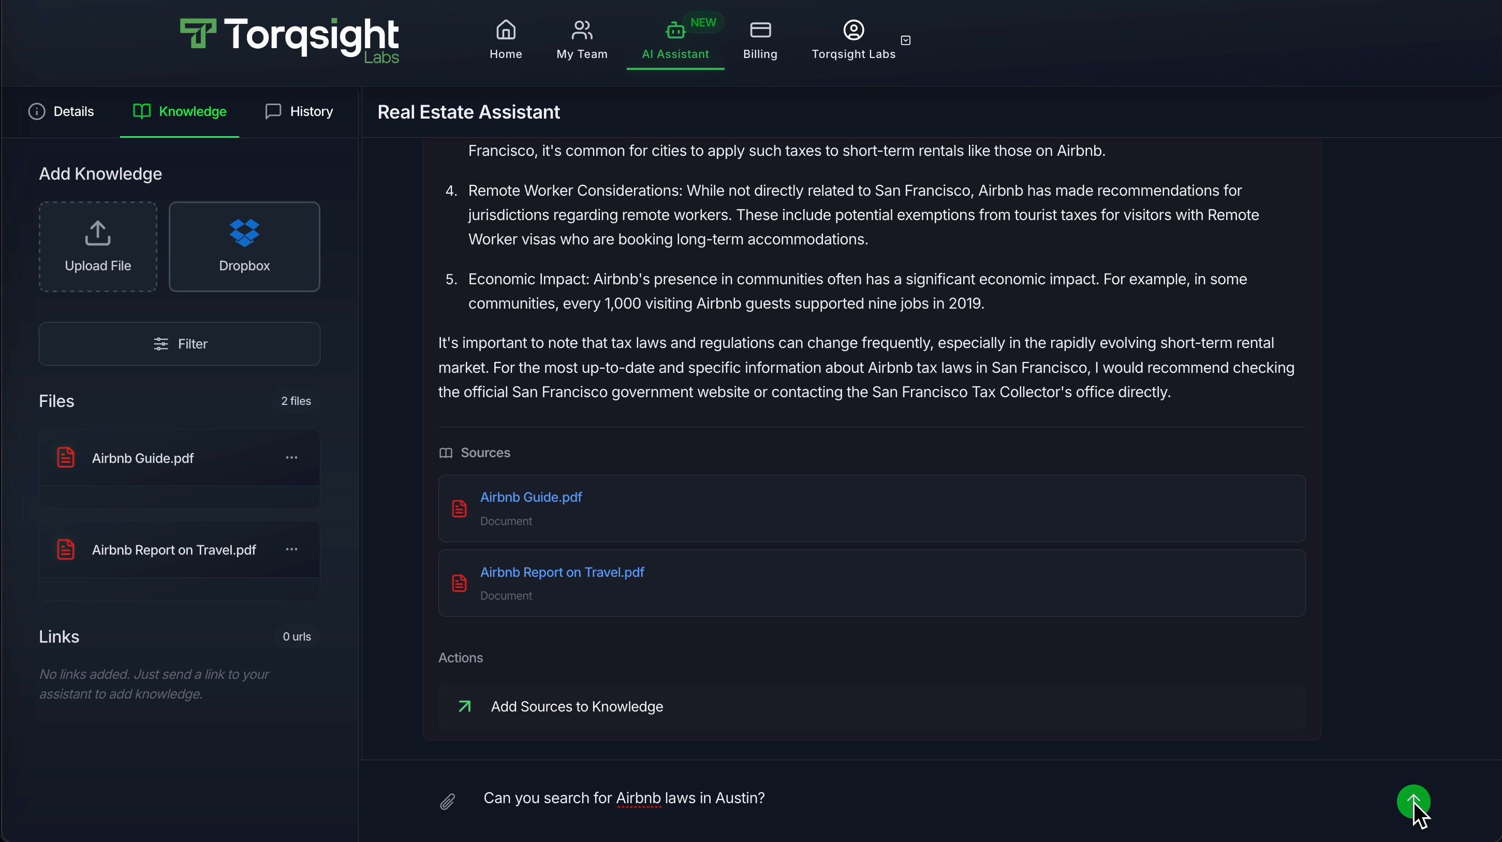Switch to the History tab
1502x842 pixels.
point(311,110)
